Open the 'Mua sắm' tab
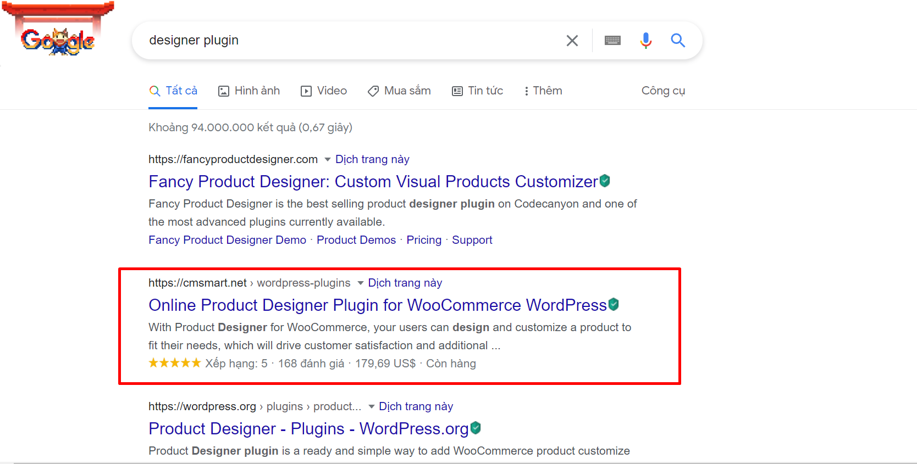The width and height of the screenshot is (917, 464). 399,91
